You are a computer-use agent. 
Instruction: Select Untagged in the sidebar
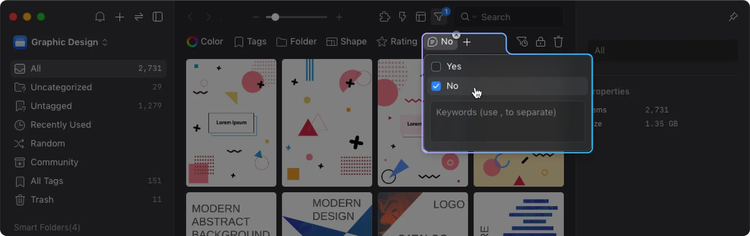point(89,106)
